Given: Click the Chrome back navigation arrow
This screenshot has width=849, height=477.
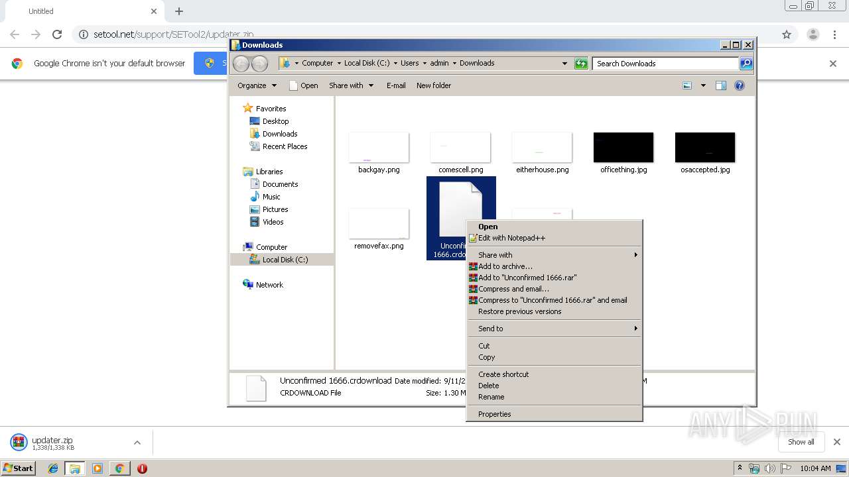Looking at the screenshot, I should click(x=15, y=34).
